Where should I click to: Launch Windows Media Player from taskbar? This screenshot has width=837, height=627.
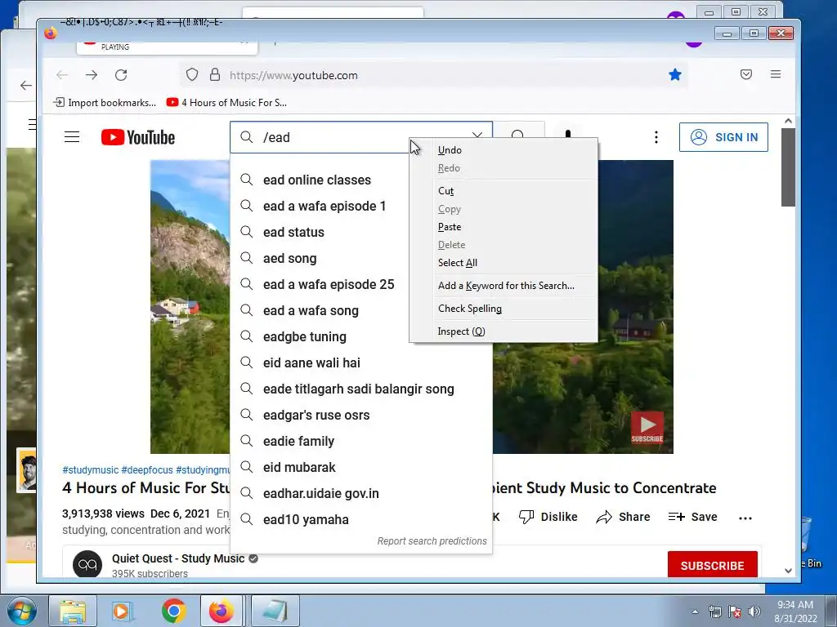tap(122, 611)
